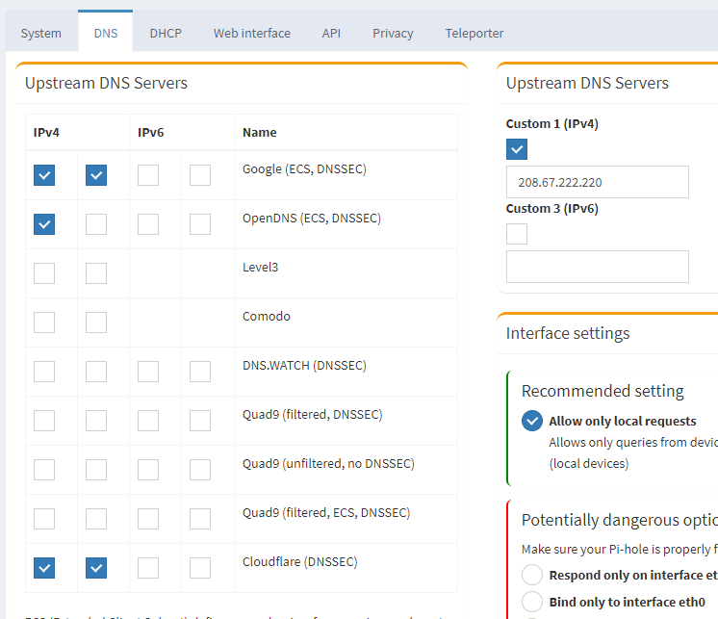Enable DNS.WATCH first IPv6 checkbox
The image size is (718, 619).
(148, 372)
